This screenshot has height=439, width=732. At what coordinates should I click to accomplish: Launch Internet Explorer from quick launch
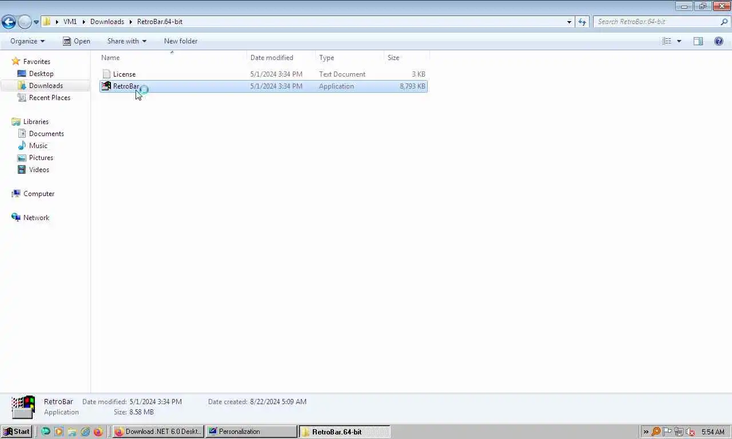[x=85, y=432]
